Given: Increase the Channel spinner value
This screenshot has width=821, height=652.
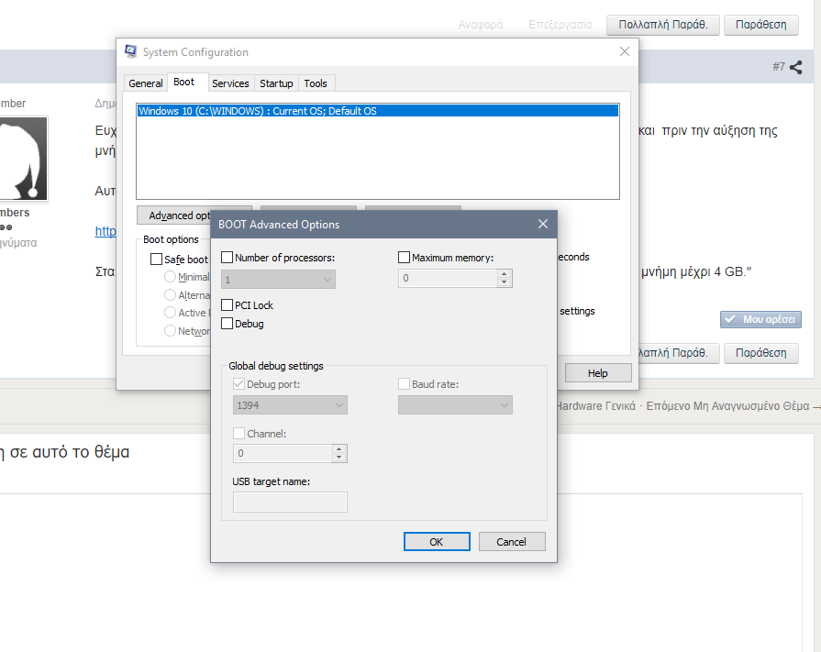Looking at the screenshot, I should [x=338, y=449].
